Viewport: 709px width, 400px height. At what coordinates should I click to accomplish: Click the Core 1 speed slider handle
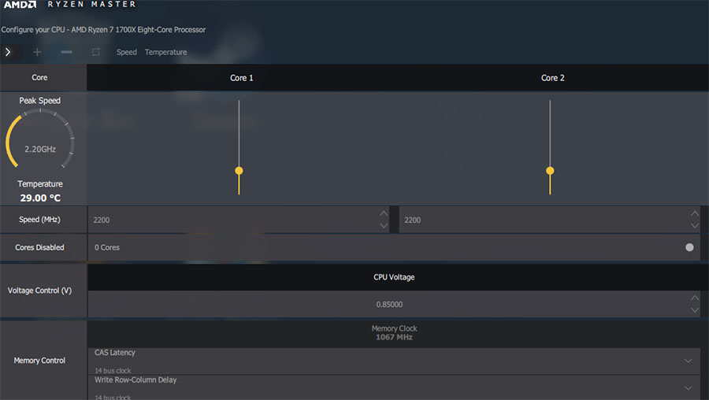239,170
